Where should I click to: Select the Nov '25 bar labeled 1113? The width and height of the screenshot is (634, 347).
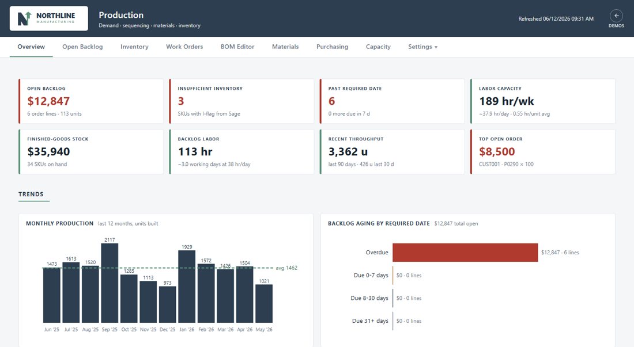(148, 302)
